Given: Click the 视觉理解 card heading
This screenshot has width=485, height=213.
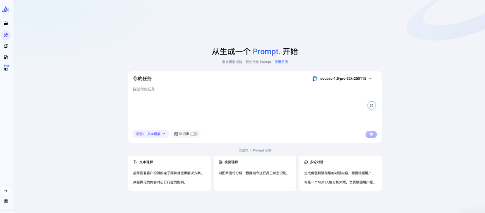Looking at the screenshot, I should tap(231, 162).
